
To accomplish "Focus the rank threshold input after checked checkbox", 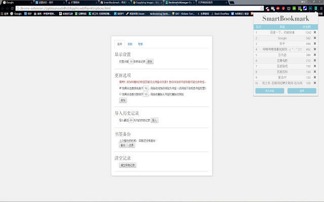I will (x=146, y=88).
